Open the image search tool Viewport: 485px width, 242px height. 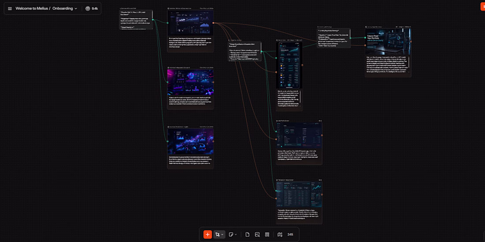tap(257, 234)
